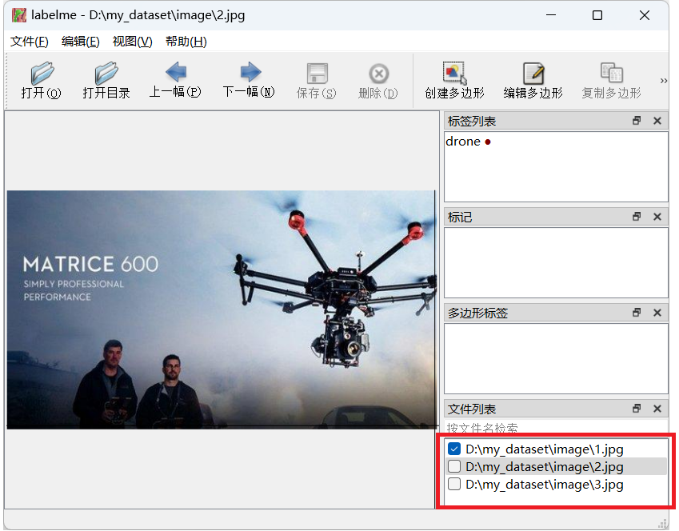The width and height of the screenshot is (679, 531).
Task: Float the 多边形标签 panel
Action: pyautogui.click(x=637, y=313)
